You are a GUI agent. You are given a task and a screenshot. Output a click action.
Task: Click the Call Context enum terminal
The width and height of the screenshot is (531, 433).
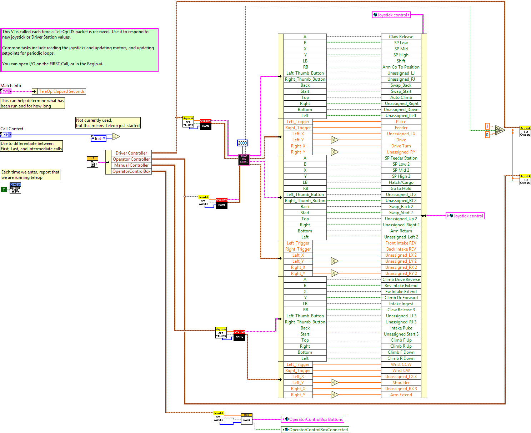pos(6,135)
